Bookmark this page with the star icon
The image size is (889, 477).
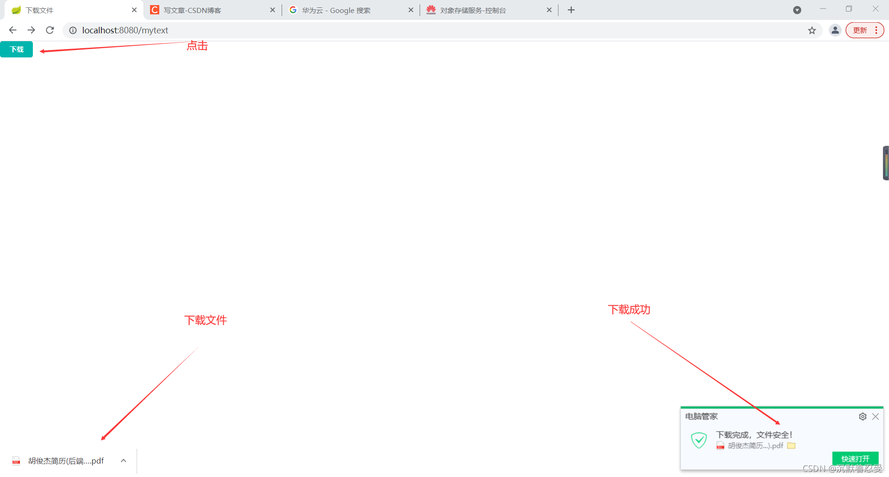tap(812, 30)
